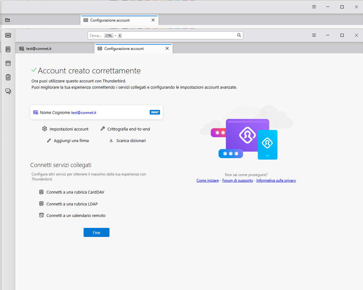Image resolution: width=363 pixels, height=290 pixels.
Task: Open the Mail space in sidebar
Action: 8,35
